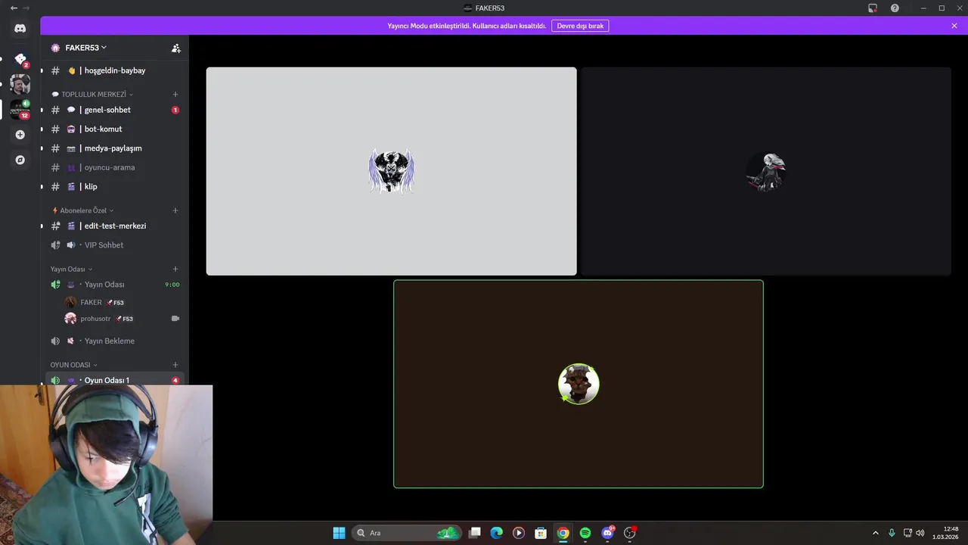Viewport: 968px width, 545px height.
Task: Select the Oyun Odası 1 voice channel
Action: point(115,380)
